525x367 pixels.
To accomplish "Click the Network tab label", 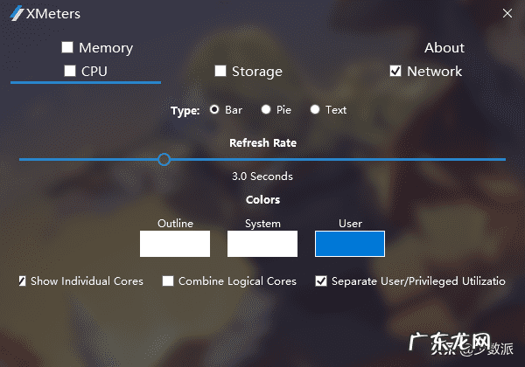I will (x=435, y=72).
